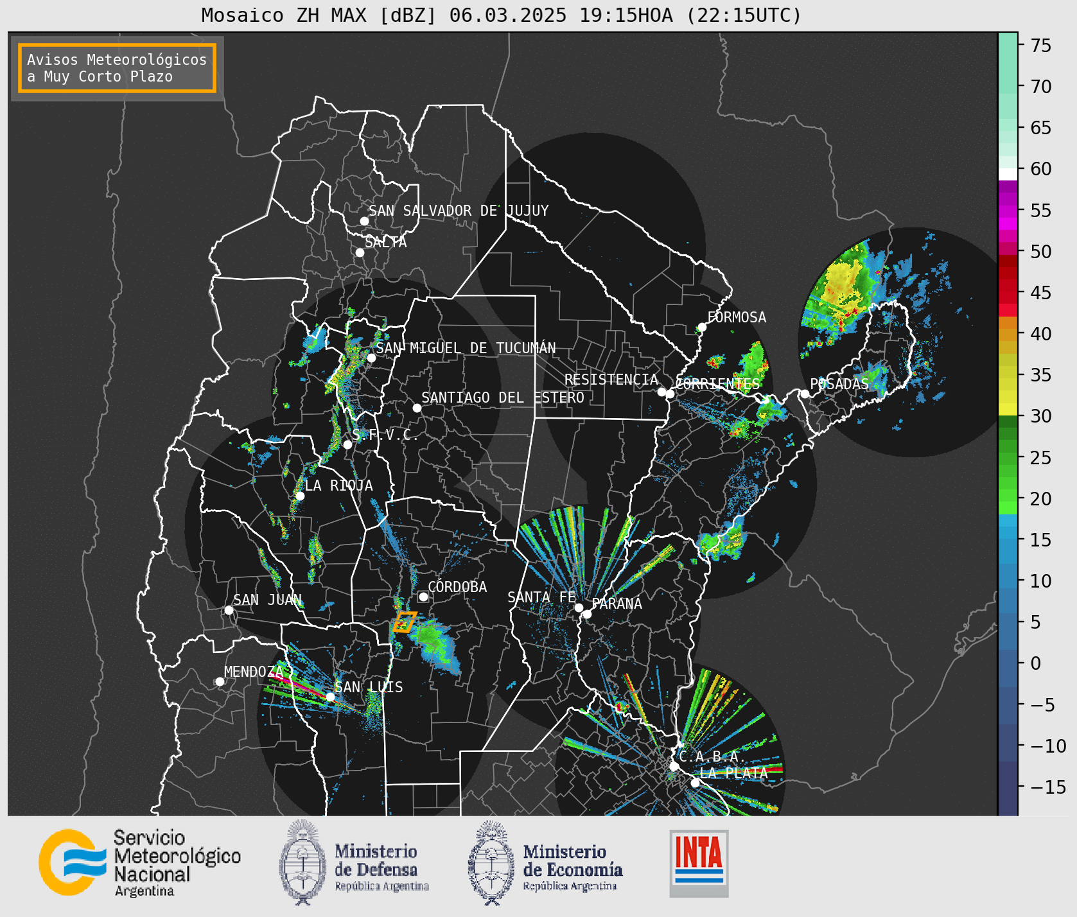The height and width of the screenshot is (917, 1077).
Task: Click the Formosa marker dot
Action: pos(702,327)
